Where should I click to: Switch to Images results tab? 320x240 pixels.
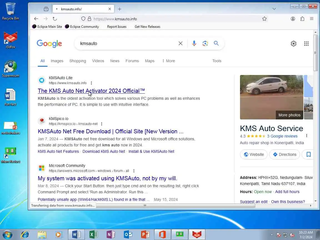click(57, 61)
